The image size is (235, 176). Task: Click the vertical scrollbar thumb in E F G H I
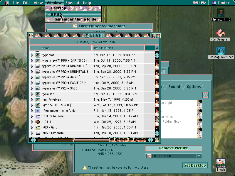pos(157,118)
